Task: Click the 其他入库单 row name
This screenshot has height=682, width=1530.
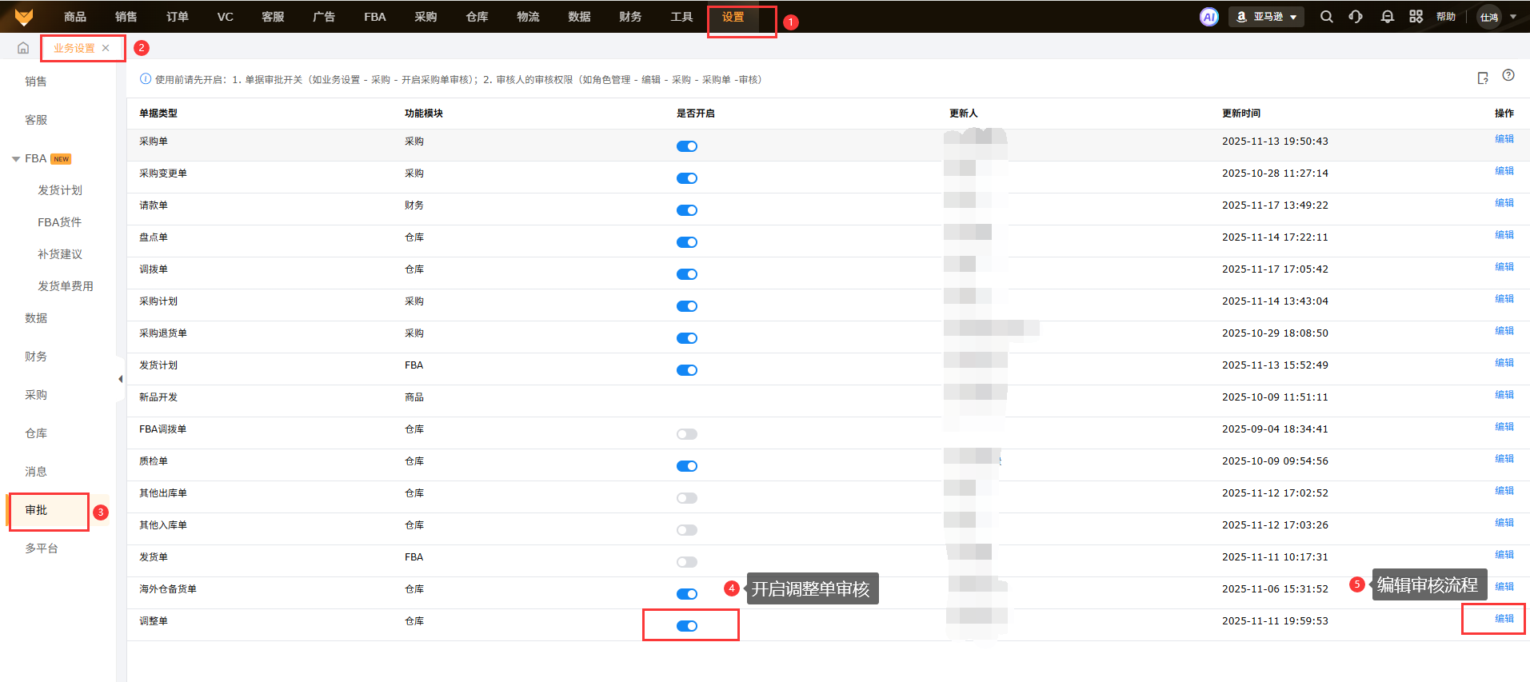Action: pos(163,525)
